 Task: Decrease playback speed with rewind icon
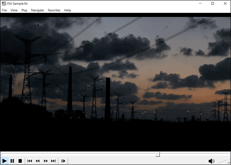coord(38,161)
